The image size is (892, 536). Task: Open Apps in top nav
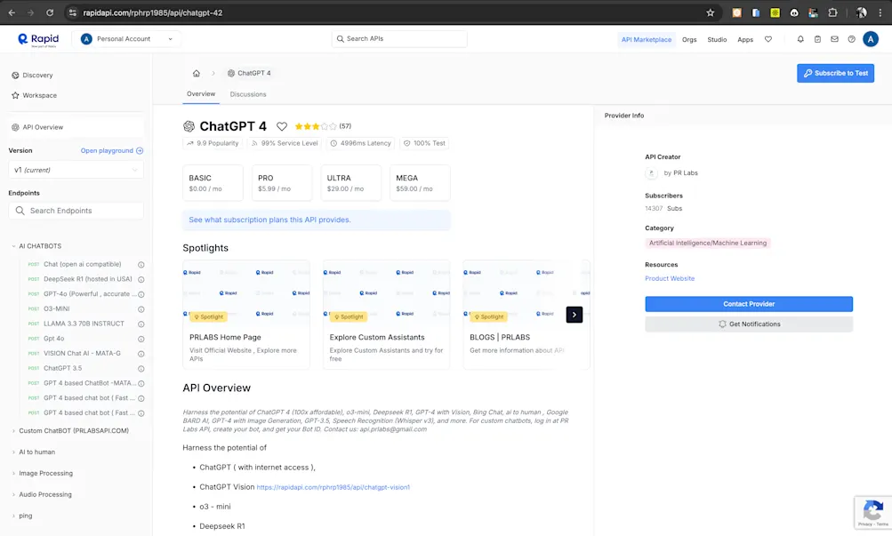click(745, 40)
